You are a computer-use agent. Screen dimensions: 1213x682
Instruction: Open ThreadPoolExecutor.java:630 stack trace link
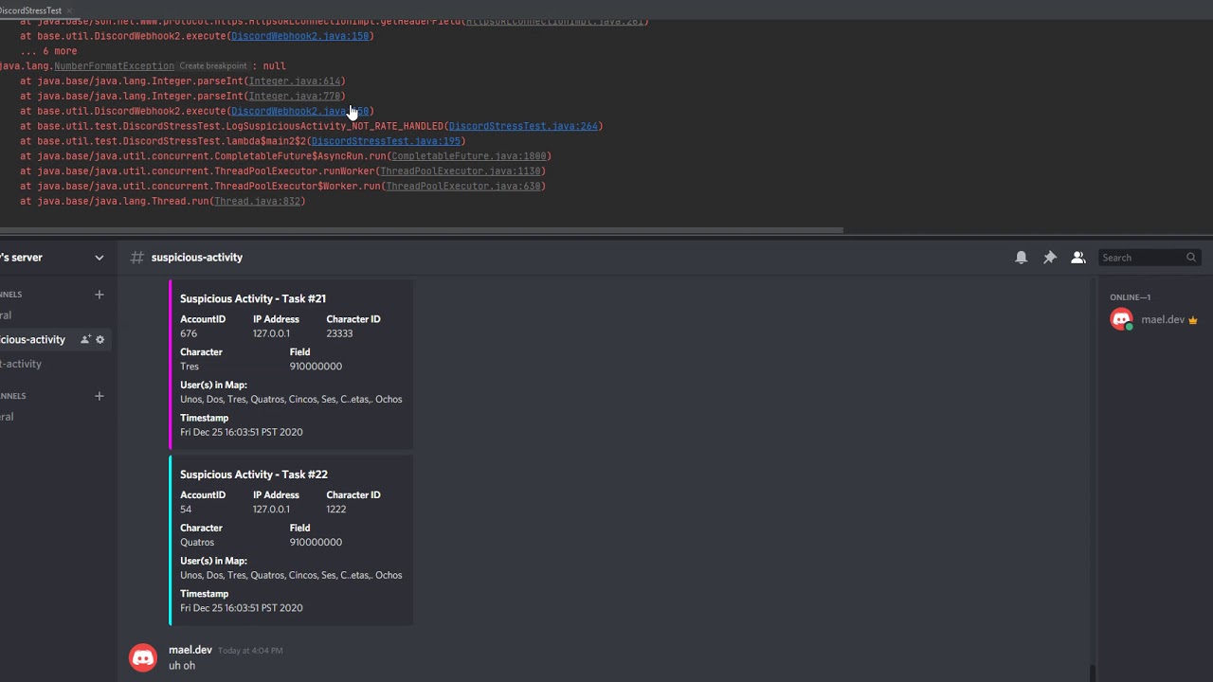point(463,187)
